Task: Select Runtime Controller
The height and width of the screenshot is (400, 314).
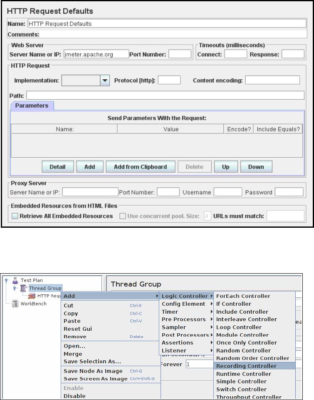Action: [255, 374]
